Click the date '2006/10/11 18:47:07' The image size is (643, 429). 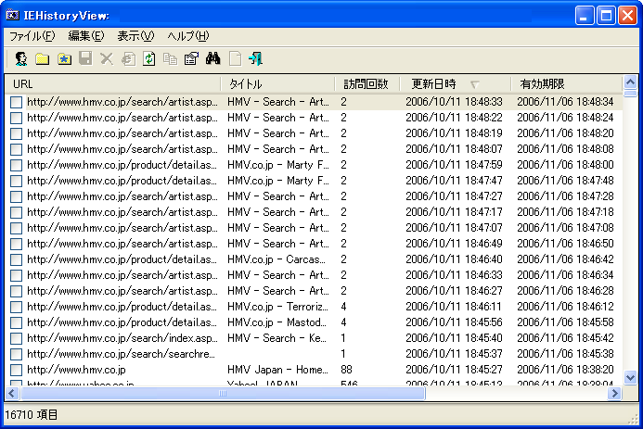pos(454,228)
